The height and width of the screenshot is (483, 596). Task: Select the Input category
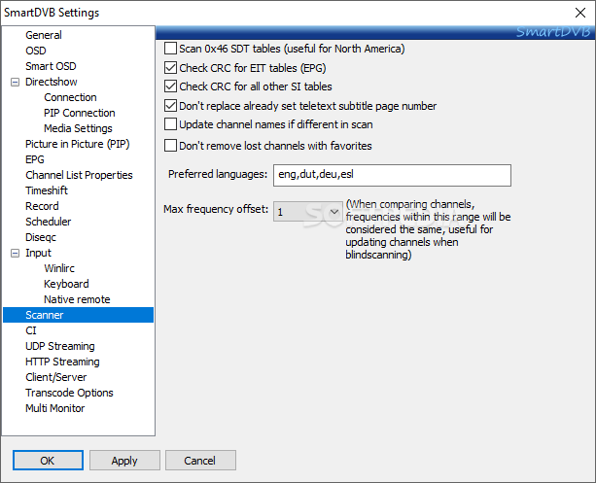pyautogui.click(x=38, y=253)
